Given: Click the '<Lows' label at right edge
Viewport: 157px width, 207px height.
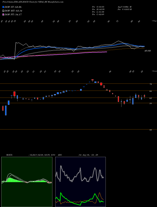Looking at the screenshot, I should pos(154,71).
